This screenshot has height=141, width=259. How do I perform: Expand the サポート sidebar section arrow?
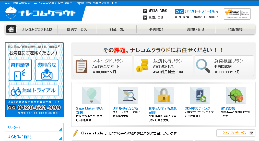click(x=61, y=129)
